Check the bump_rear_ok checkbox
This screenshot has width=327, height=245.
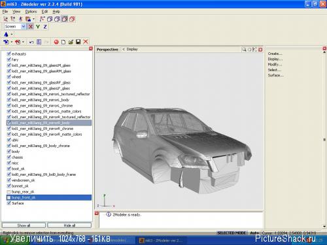[x=9, y=191]
